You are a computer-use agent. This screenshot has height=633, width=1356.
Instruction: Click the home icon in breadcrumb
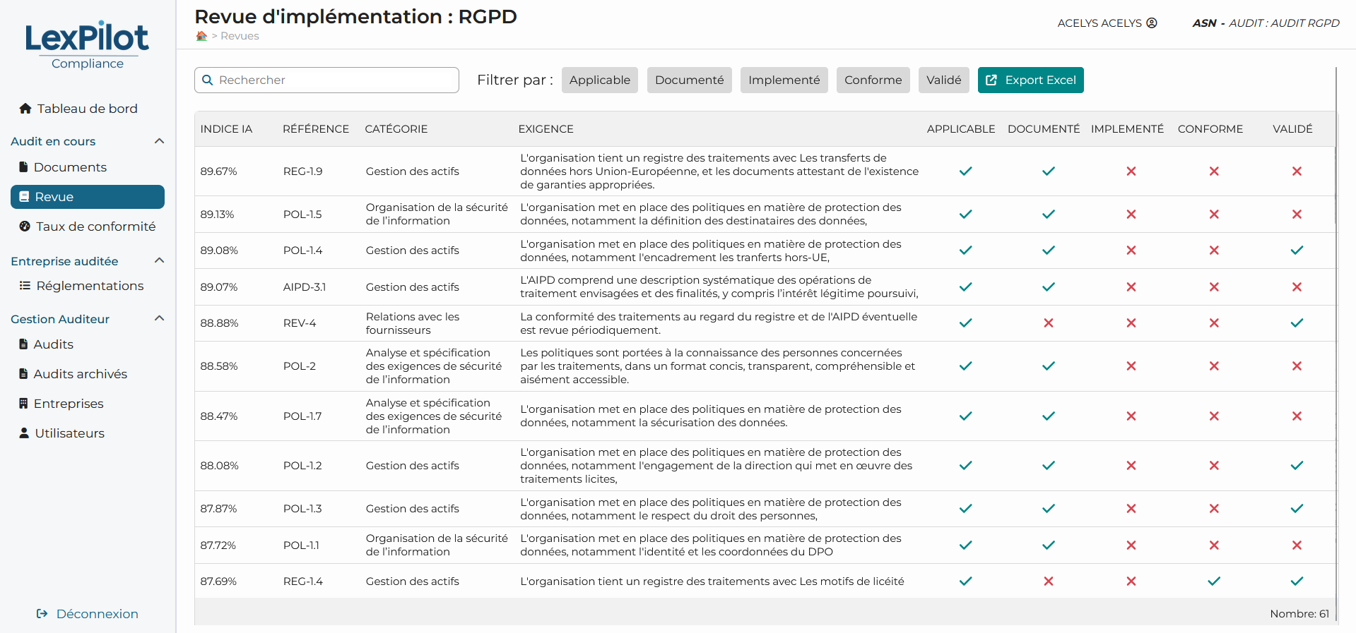click(x=201, y=36)
